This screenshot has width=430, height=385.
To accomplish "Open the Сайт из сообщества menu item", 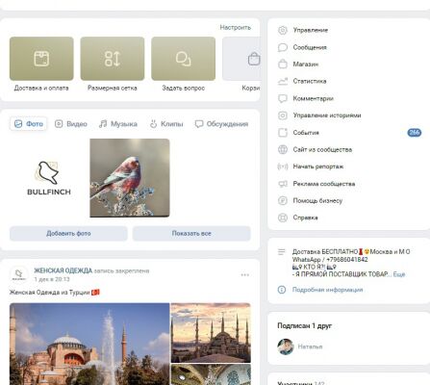I will tap(349, 149).
